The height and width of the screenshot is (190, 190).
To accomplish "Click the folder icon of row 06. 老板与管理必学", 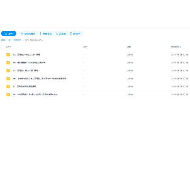I will pos(8,79).
